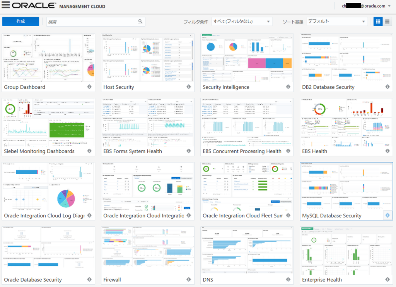Open the Firewall dashboard thumbnail

[x=148, y=251]
